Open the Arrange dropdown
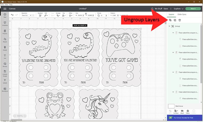203x122 pixels. [x=58, y=15]
